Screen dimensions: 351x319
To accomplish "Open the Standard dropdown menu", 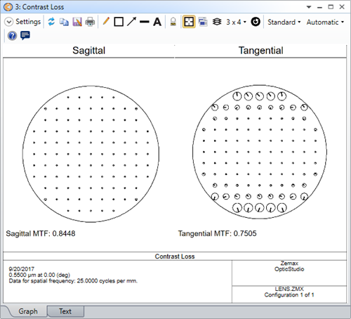I will 284,22.
